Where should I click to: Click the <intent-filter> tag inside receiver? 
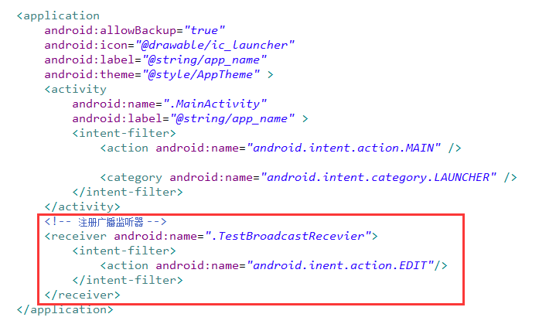point(124,251)
